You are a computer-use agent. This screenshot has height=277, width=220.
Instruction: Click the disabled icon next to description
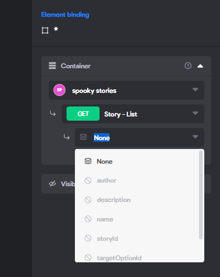pyautogui.click(x=88, y=200)
